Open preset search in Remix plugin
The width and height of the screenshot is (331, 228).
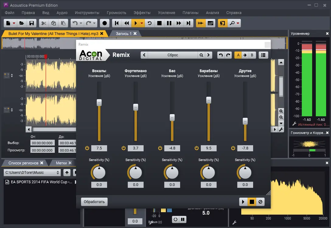click(201, 55)
